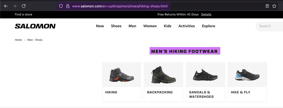Click the Men - Shoes breadcrumb
The image size is (283, 108).
click(35, 40)
